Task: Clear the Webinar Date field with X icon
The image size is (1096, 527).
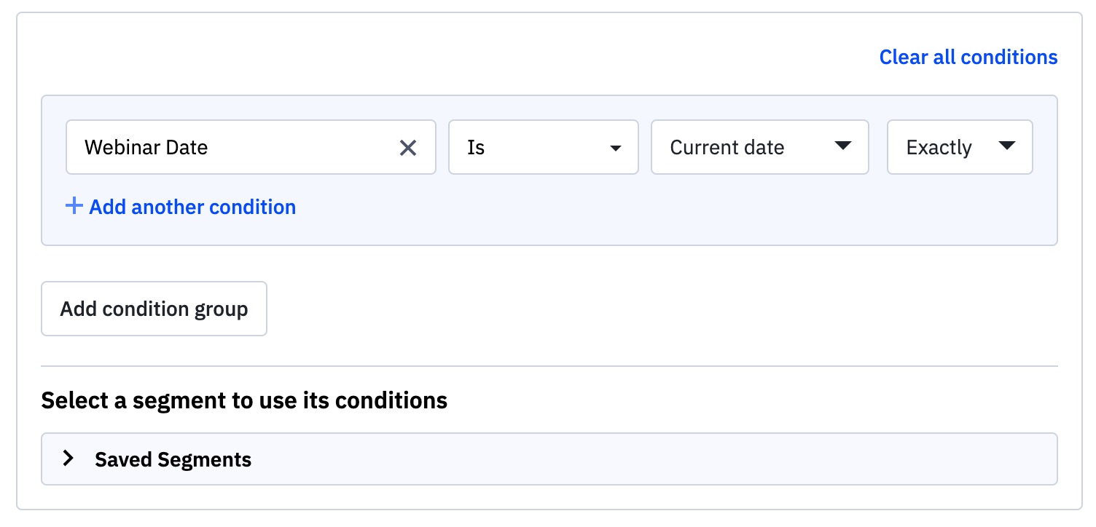Action: (408, 148)
